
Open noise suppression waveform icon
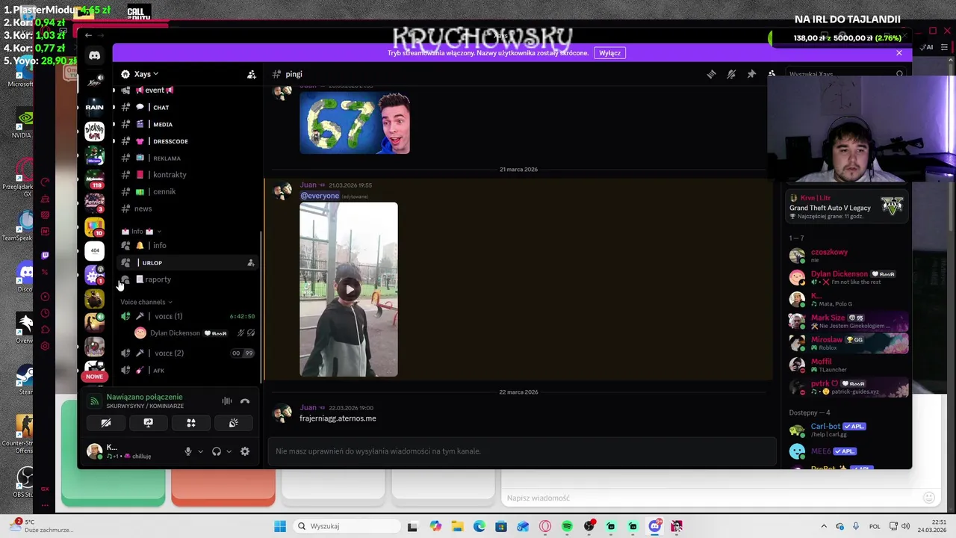pyautogui.click(x=227, y=401)
